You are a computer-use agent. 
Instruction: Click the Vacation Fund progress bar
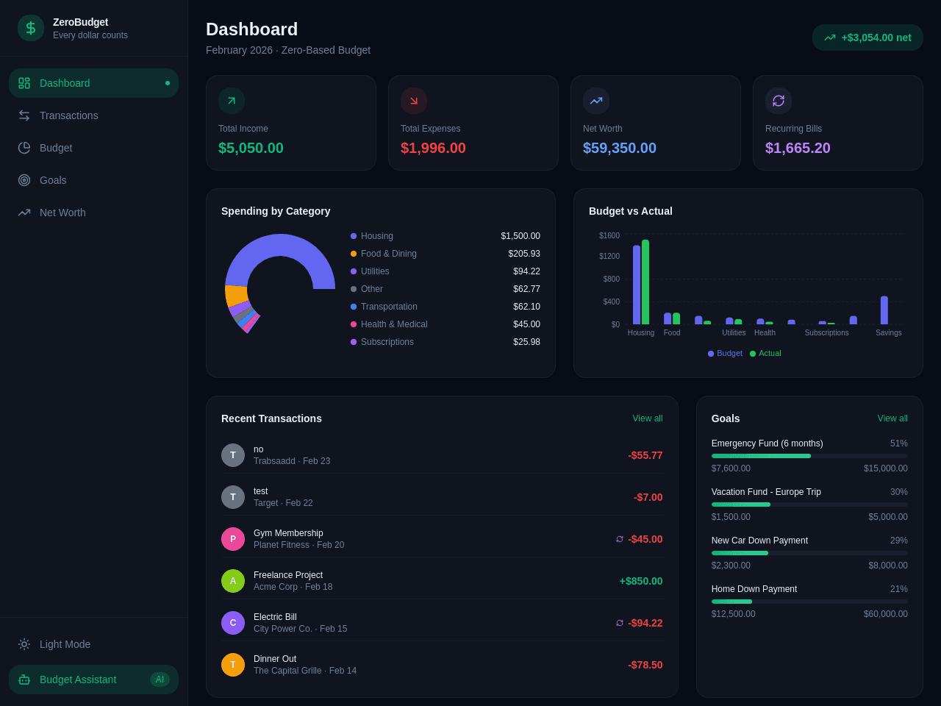point(809,504)
